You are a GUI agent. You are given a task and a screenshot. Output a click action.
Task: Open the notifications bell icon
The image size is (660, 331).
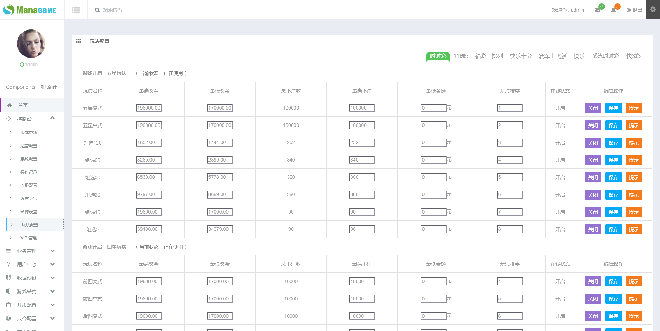[x=614, y=10]
